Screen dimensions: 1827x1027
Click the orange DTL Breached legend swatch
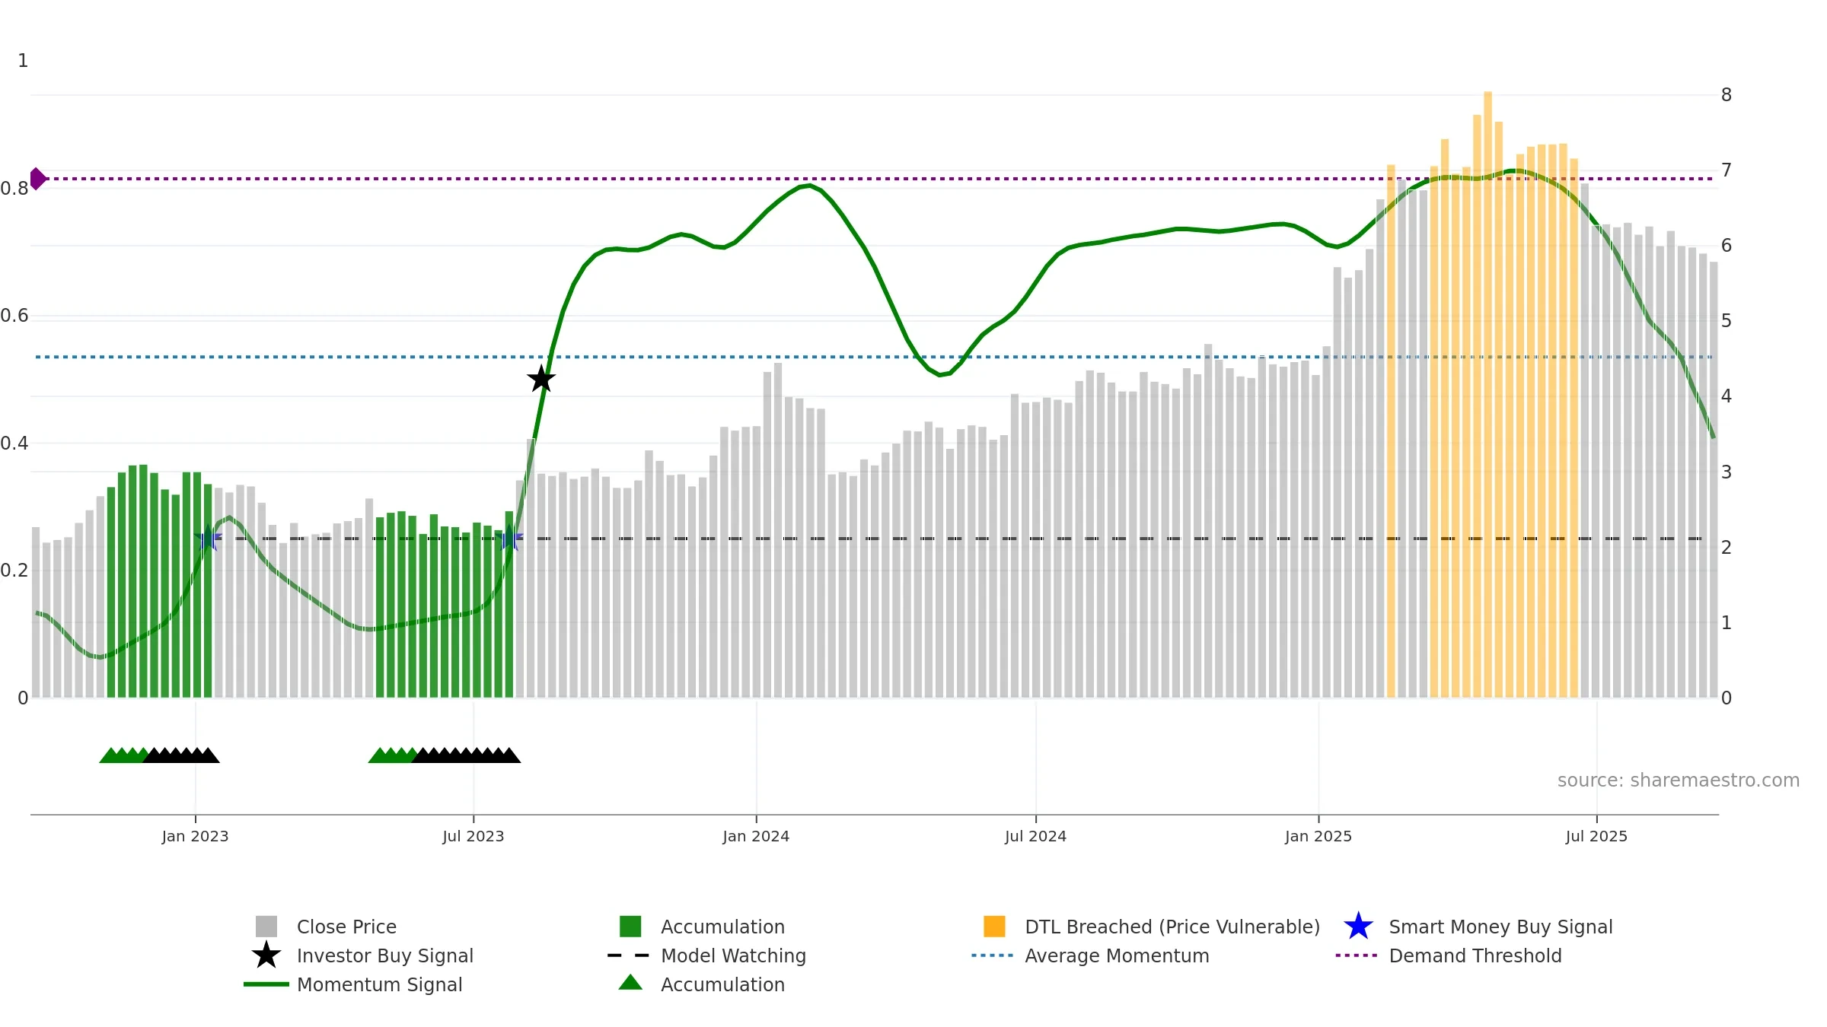tap(994, 927)
